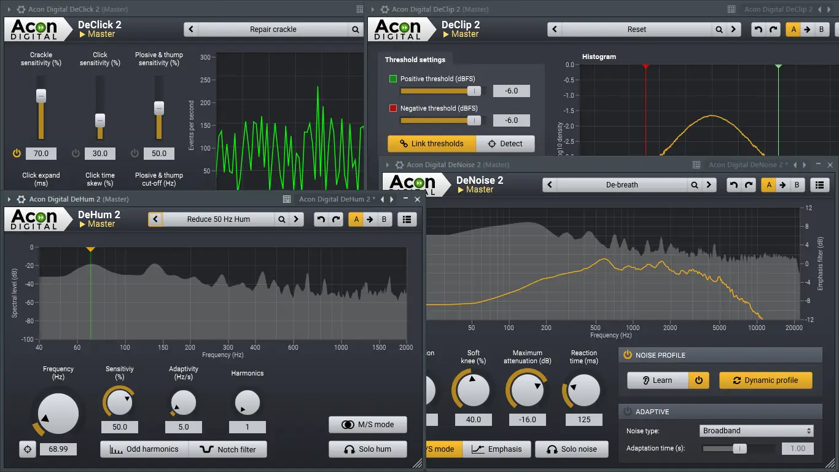Screen dimensions: 839x472
Task: Undo last change in DeClip 2
Action: (x=759, y=29)
